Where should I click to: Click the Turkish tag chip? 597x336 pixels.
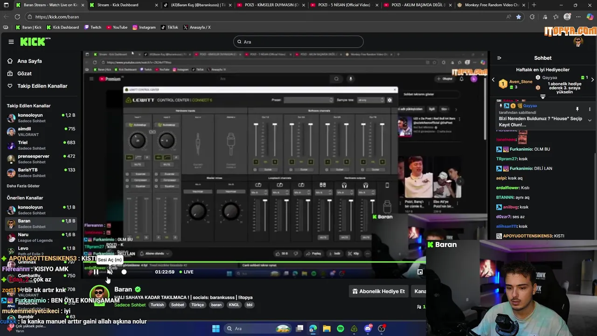click(x=157, y=305)
